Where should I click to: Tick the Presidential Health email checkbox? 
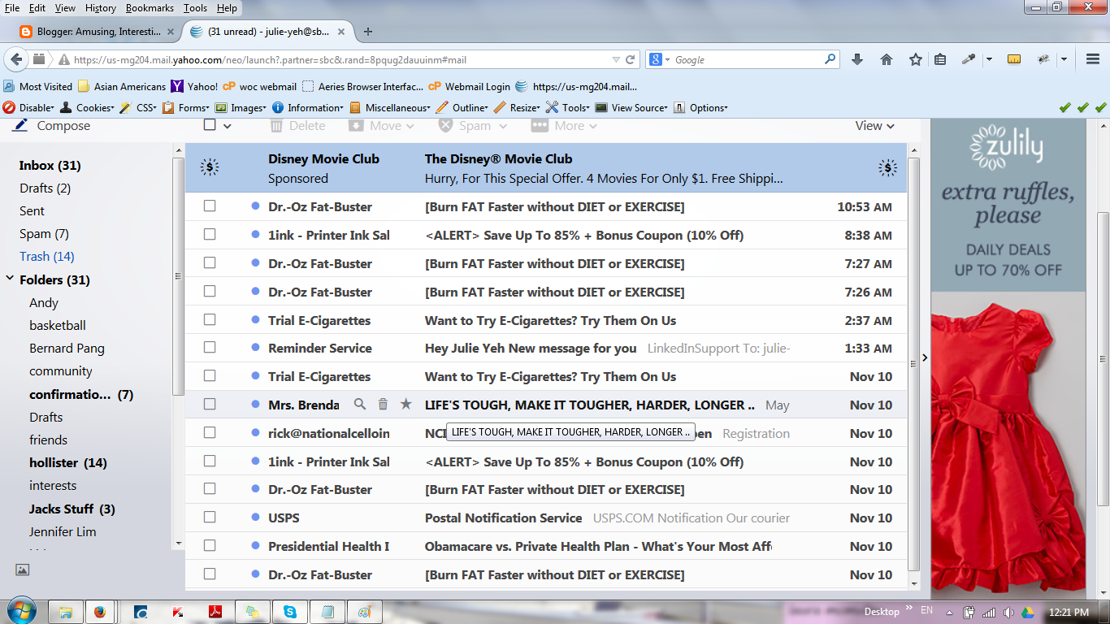click(x=210, y=546)
